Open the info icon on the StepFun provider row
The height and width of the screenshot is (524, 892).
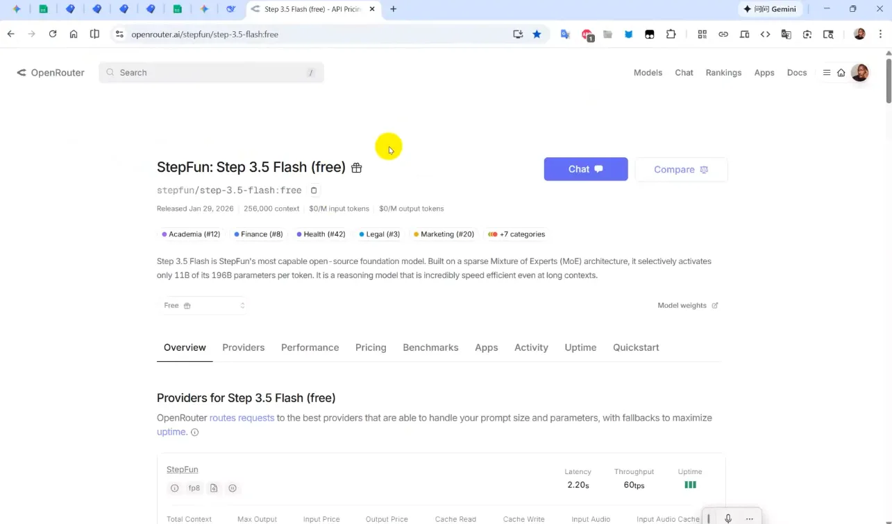pyautogui.click(x=174, y=487)
